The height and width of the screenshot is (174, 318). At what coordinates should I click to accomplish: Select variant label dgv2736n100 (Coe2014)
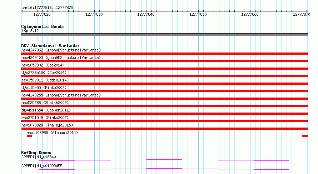[44, 73]
